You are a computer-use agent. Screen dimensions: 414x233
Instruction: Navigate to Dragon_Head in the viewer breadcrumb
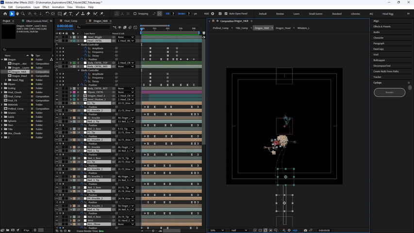coord(283,28)
